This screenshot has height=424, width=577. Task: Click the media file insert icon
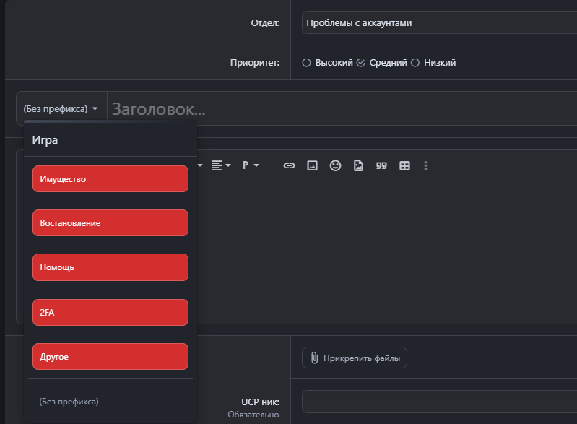358,165
